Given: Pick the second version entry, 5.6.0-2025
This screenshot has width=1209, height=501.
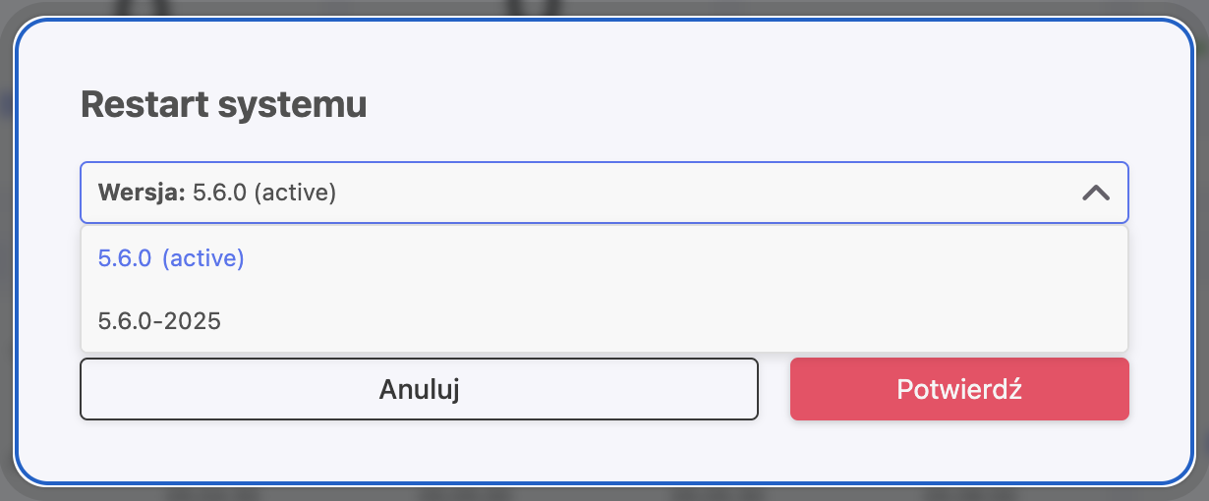Looking at the screenshot, I should coord(159,321).
